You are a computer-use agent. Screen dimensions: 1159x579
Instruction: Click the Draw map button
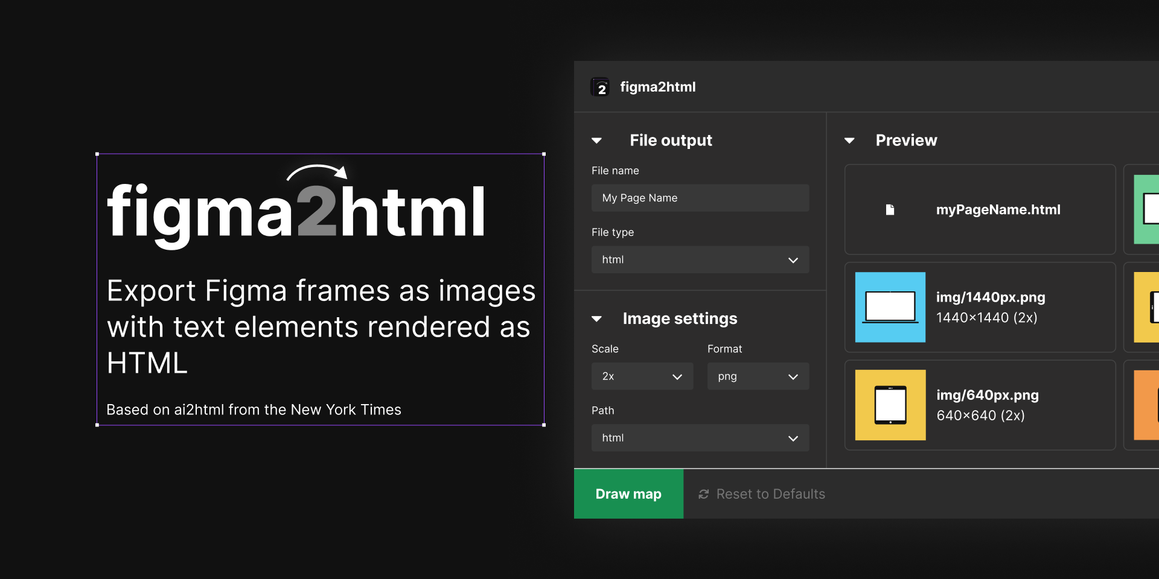tap(628, 494)
